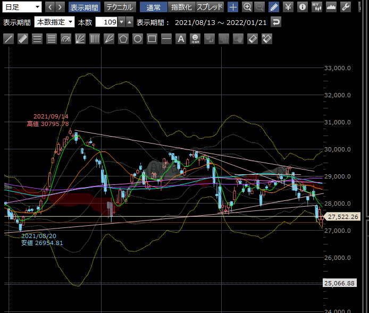The width and height of the screenshot is (369, 313).
Task: Choose the rectangle drawing tool
Action: [152, 39]
